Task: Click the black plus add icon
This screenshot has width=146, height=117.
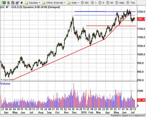Action: click(22, 3)
